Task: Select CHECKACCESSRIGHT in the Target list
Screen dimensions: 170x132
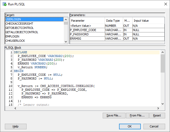Action: (34, 24)
